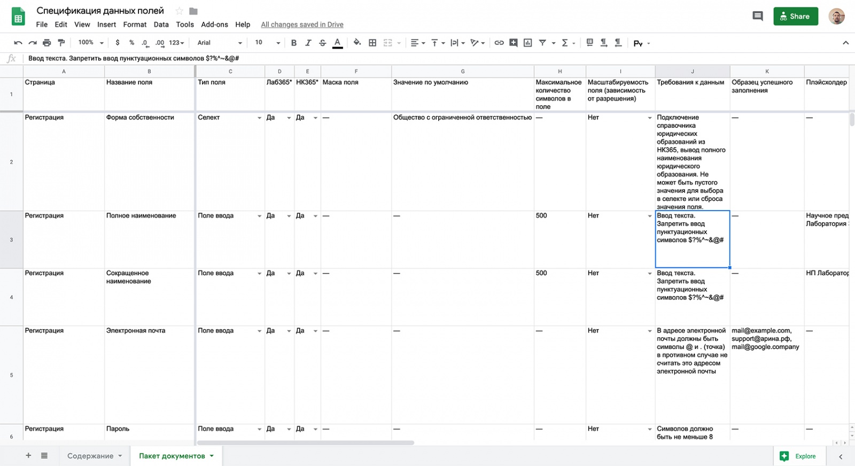This screenshot has height=466, width=855.
Task: Open the 123 number format dropdown
Action: pos(176,43)
